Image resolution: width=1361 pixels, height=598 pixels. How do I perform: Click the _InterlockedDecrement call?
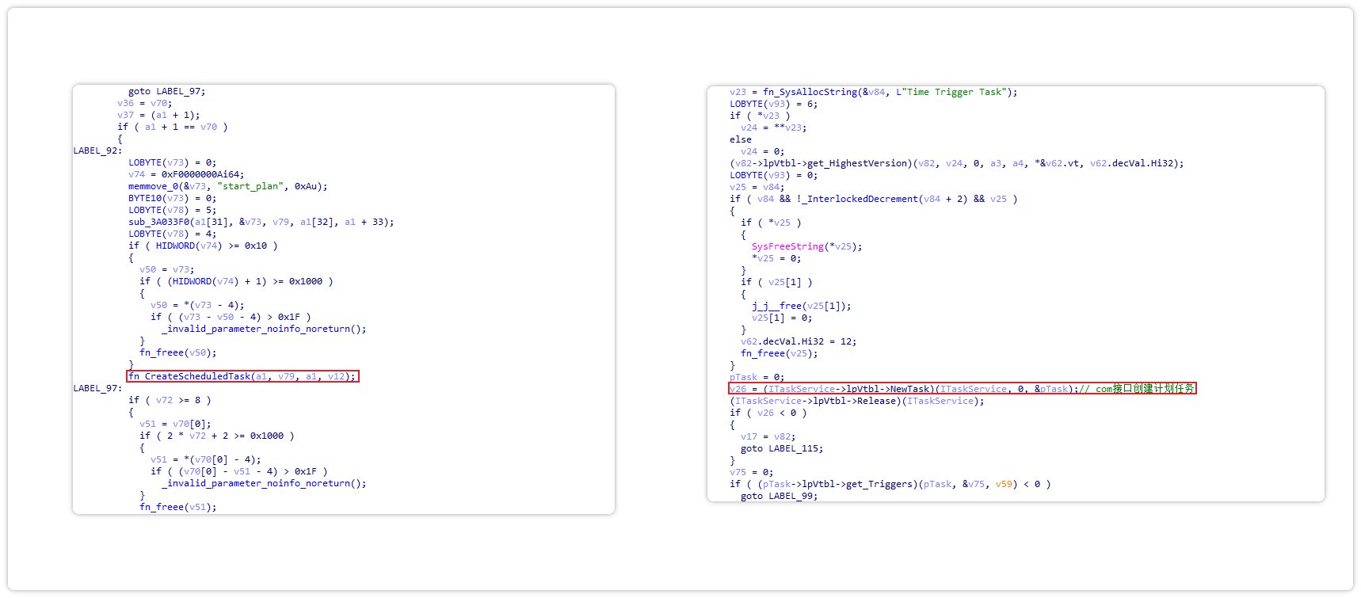(861, 199)
